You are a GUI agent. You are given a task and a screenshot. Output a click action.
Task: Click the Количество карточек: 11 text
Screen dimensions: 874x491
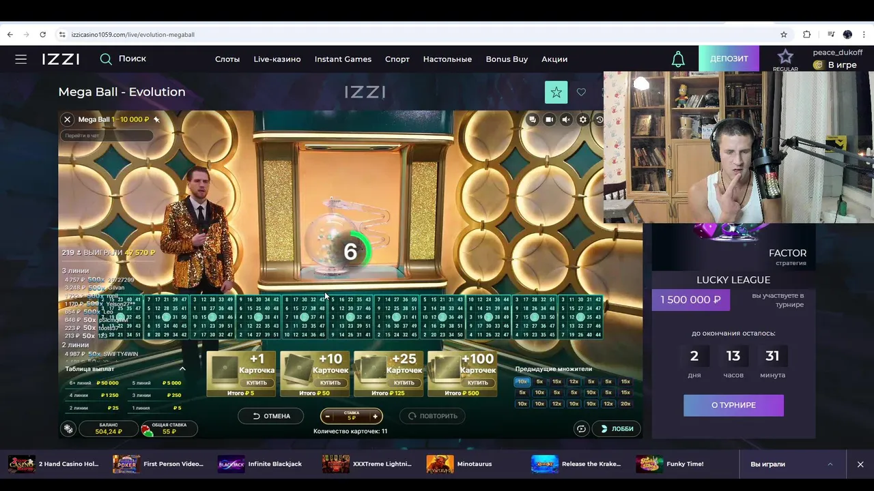(350, 431)
